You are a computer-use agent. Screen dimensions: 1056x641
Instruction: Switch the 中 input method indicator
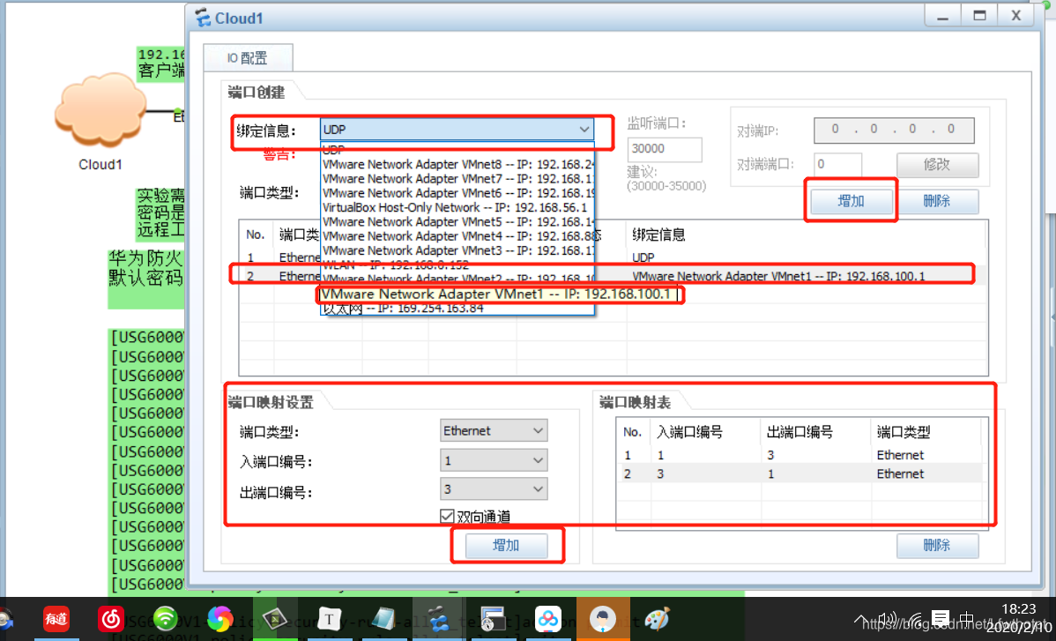pyautogui.click(x=966, y=617)
